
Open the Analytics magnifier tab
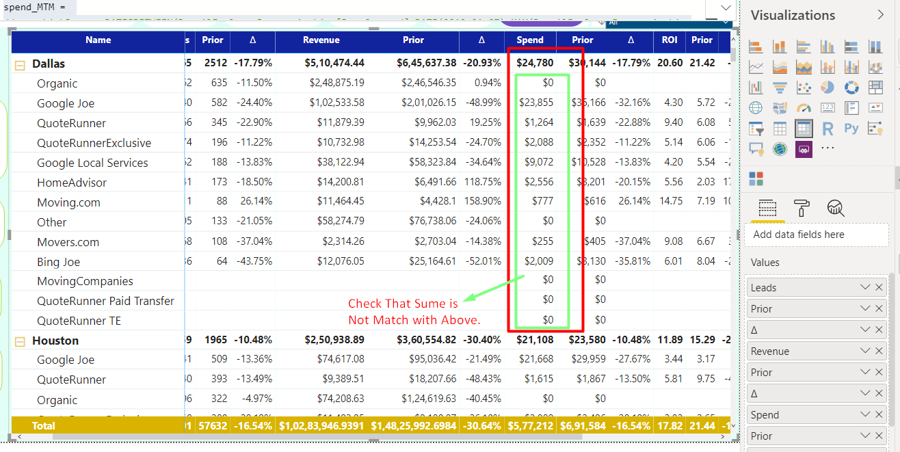[x=836, y=208]
